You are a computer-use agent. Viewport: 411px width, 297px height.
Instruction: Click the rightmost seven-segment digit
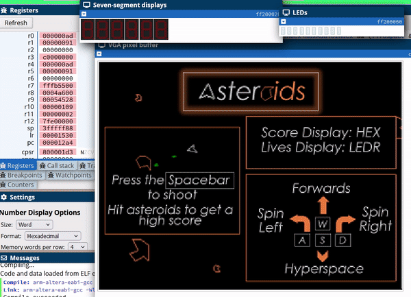pos(161,29)
